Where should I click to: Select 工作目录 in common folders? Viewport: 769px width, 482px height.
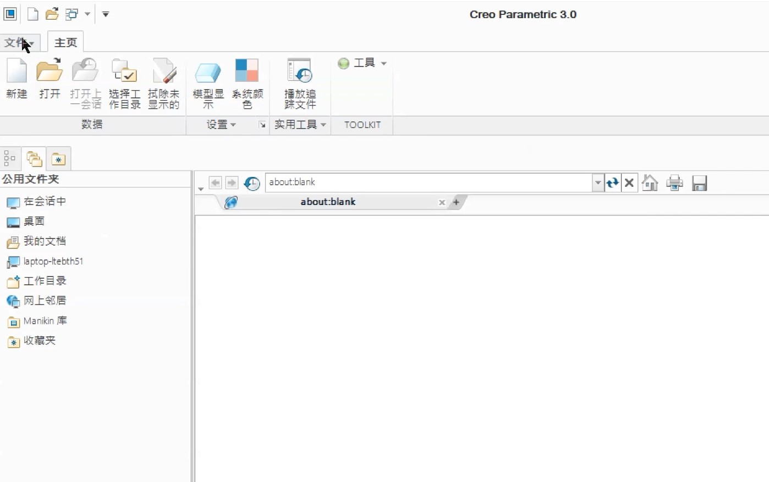(x=37, y=281)
